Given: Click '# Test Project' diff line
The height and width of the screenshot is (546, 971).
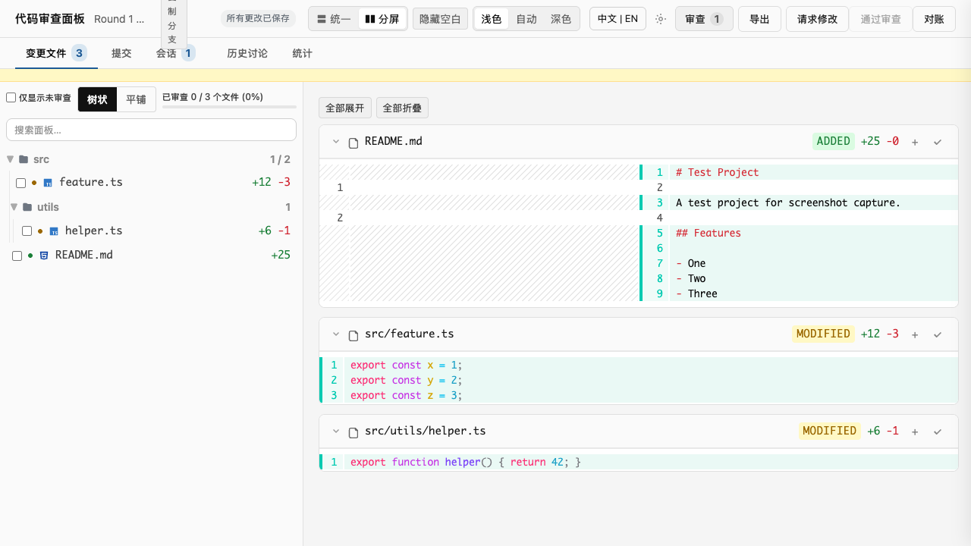Looking at the screenshot, I should point(799,172).
